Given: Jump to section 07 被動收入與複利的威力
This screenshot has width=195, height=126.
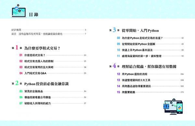Looking at the screenshot, I should tap(53, 103).
